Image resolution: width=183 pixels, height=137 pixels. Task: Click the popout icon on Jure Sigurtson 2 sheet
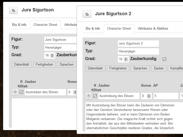point(87,14)
